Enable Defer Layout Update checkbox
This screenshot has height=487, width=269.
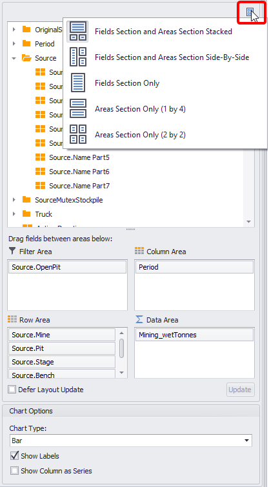pos(12,390)
